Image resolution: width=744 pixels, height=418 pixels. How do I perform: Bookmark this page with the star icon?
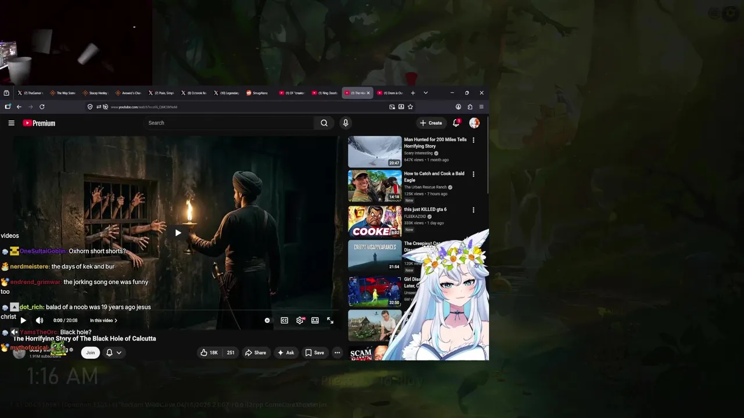410,107
